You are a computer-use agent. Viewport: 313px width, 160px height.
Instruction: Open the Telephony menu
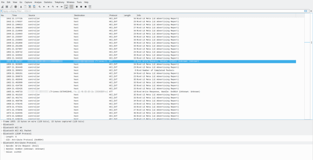click(60, 2)
